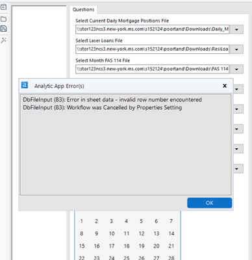Click OK in Analytic App Error dialog
This screenshot has width=252, height=260.
click(209, 203)
